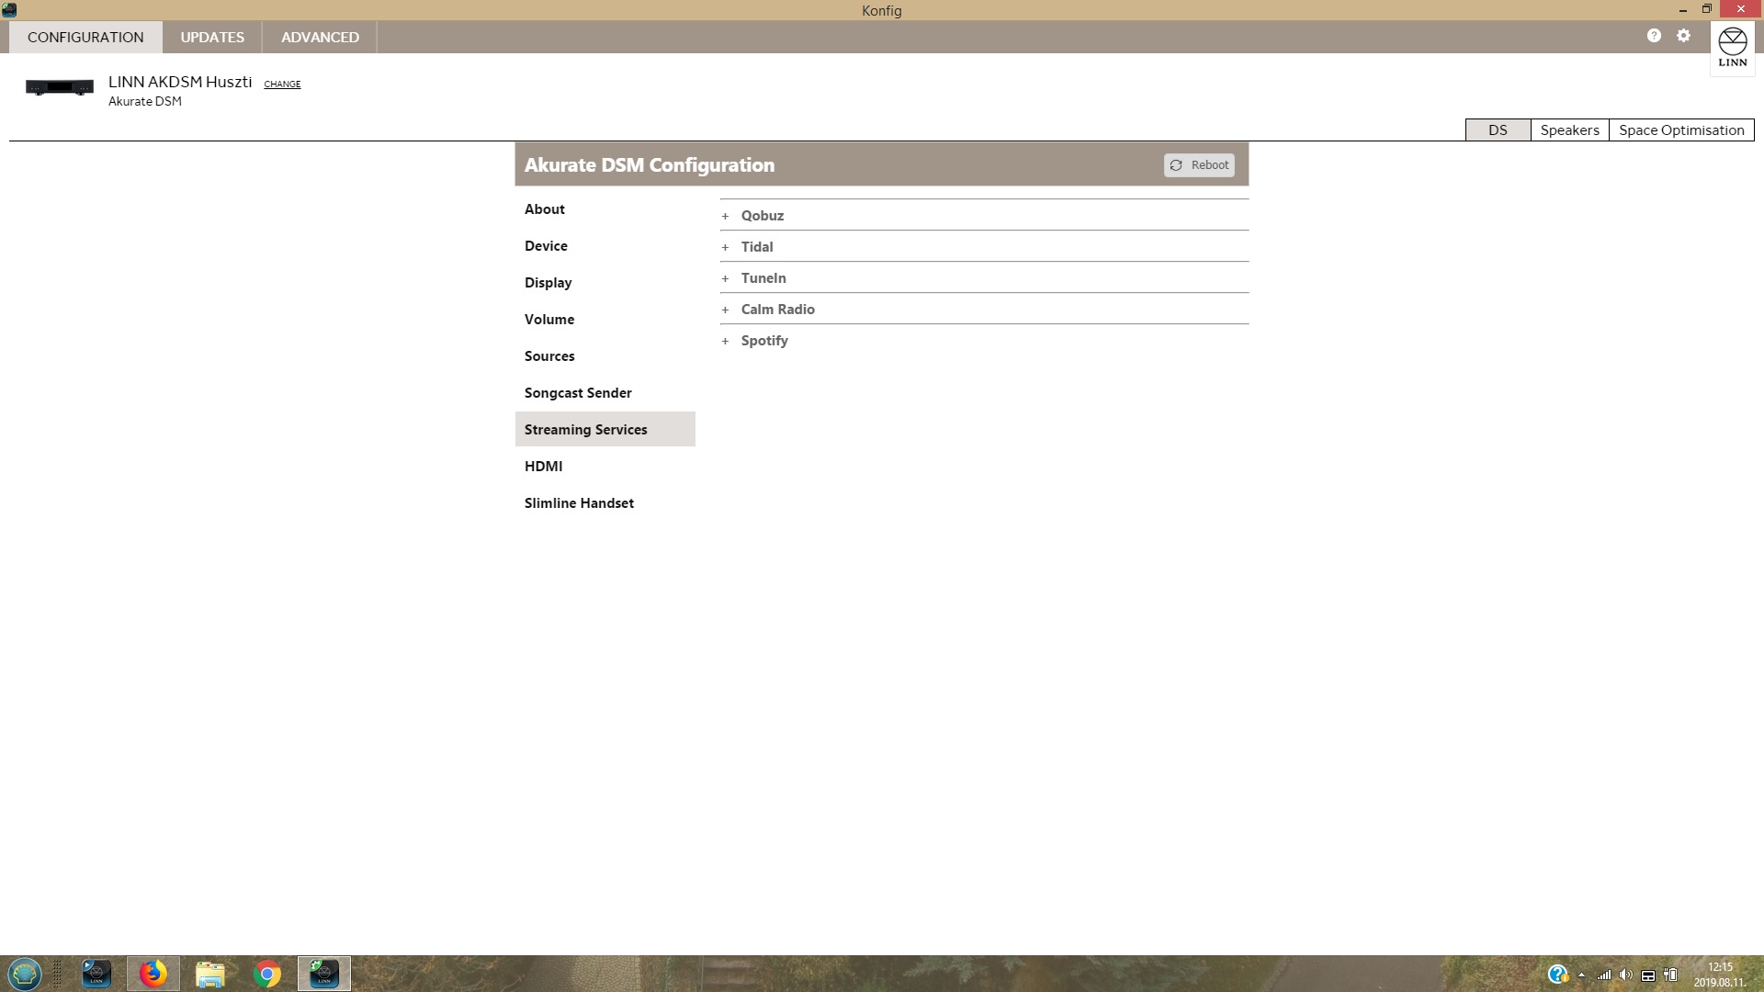1764x992 pixels.
Task: Click the Windows Start orb
Action: point(25,974)
